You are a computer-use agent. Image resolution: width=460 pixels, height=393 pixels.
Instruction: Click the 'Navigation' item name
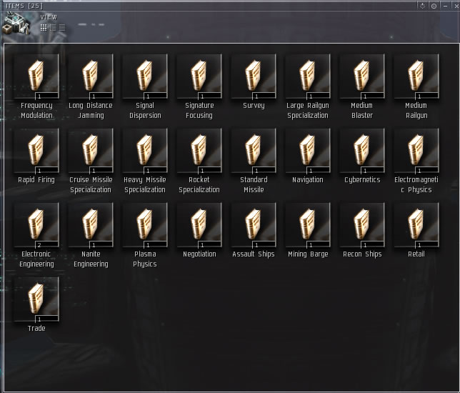(308, 179)
